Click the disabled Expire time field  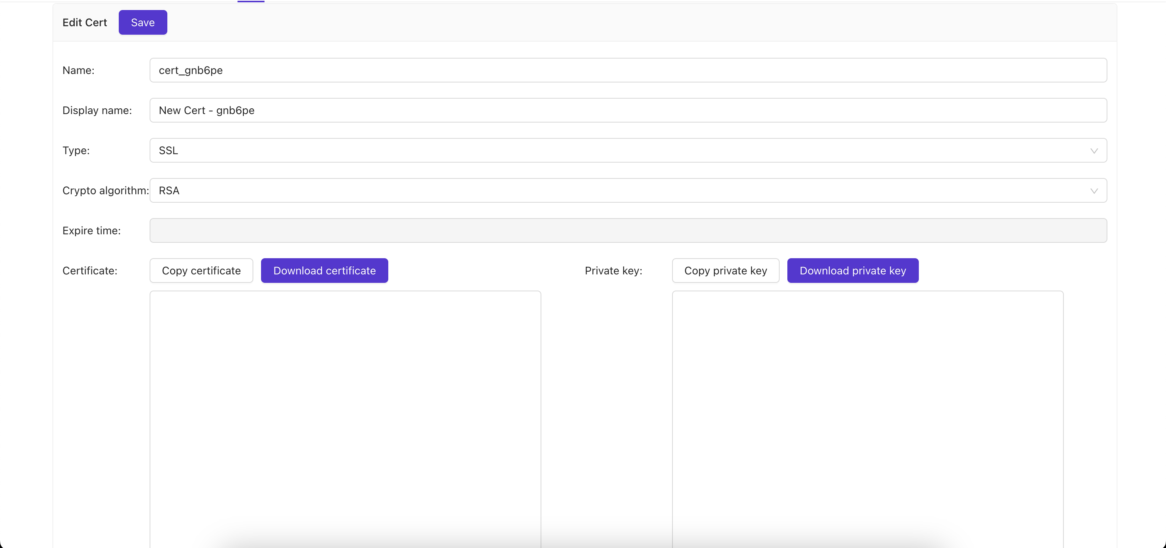click(628, 231)
